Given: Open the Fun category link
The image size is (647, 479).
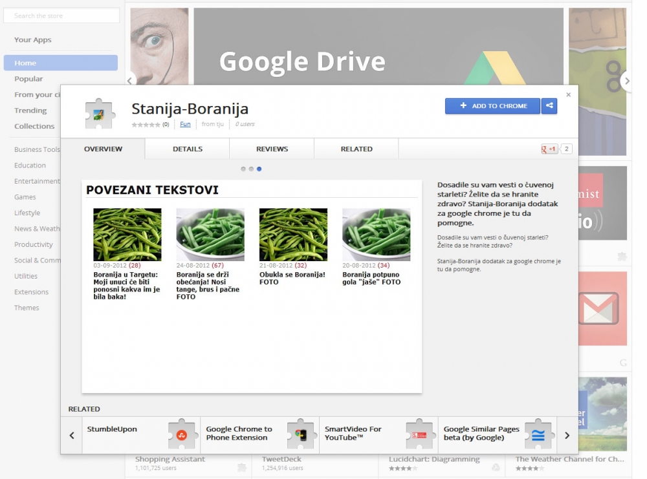Looking at the screenshot, I should click(185, 124).
